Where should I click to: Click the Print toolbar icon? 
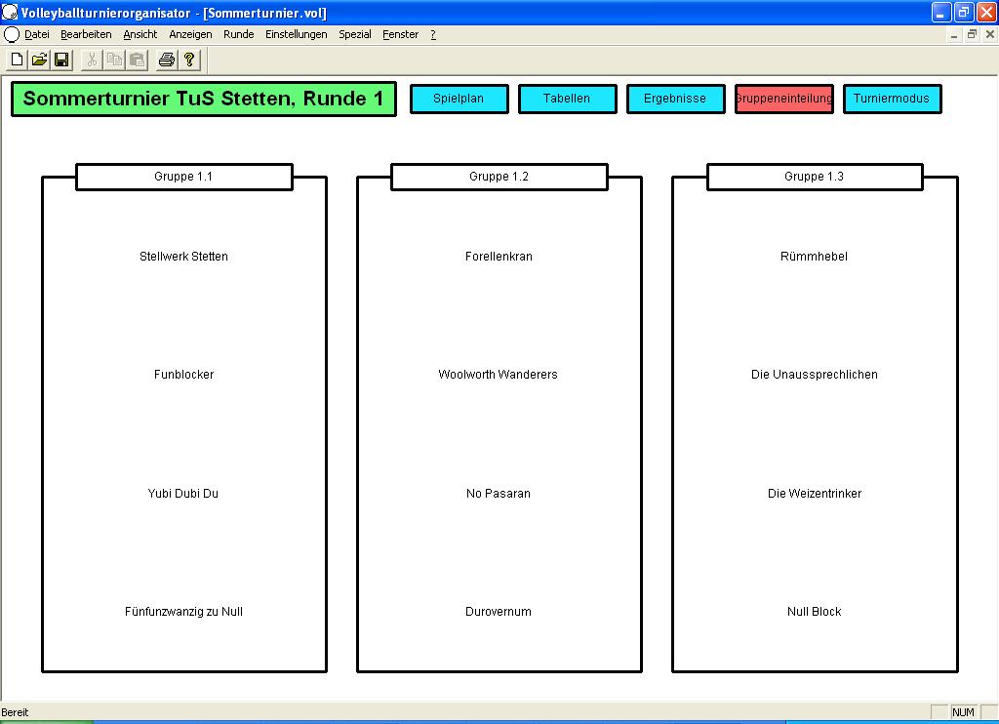pos(167,60)
